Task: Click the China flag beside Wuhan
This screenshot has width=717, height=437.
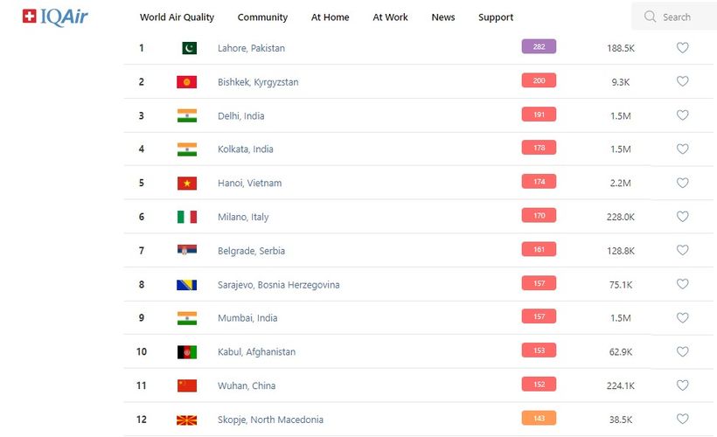Action: (187, 385)
